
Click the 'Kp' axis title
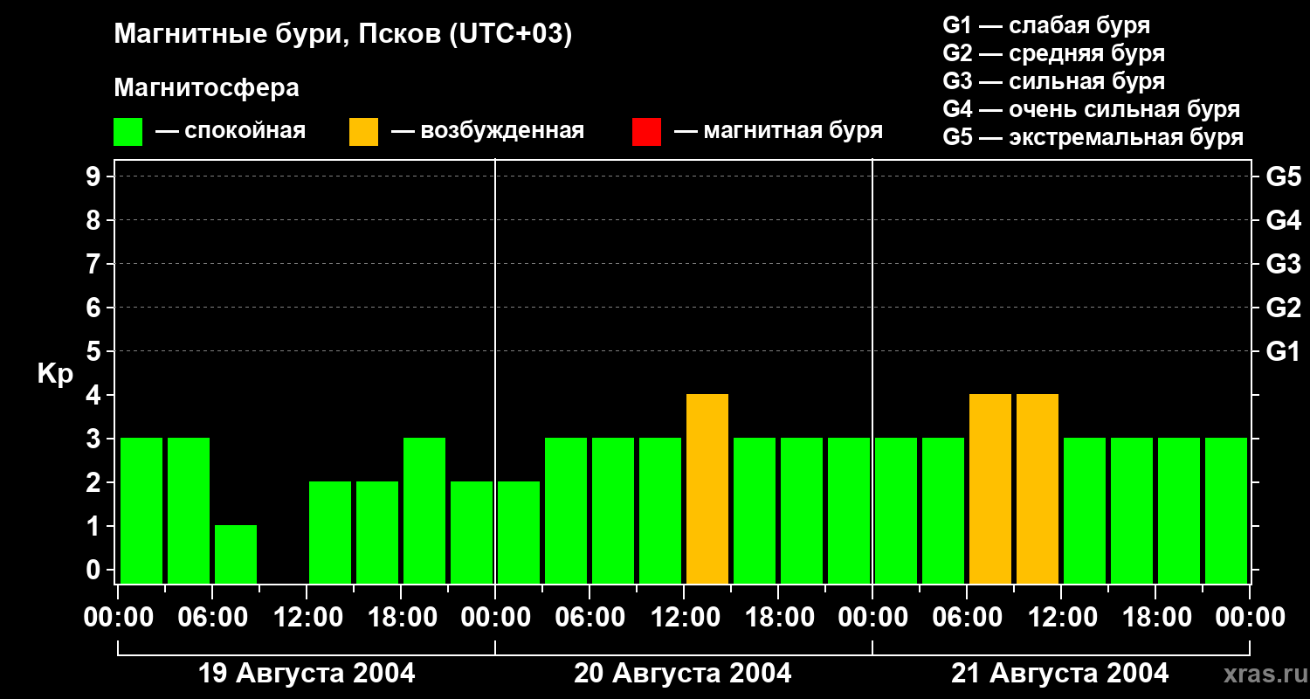tap(55, 375)
